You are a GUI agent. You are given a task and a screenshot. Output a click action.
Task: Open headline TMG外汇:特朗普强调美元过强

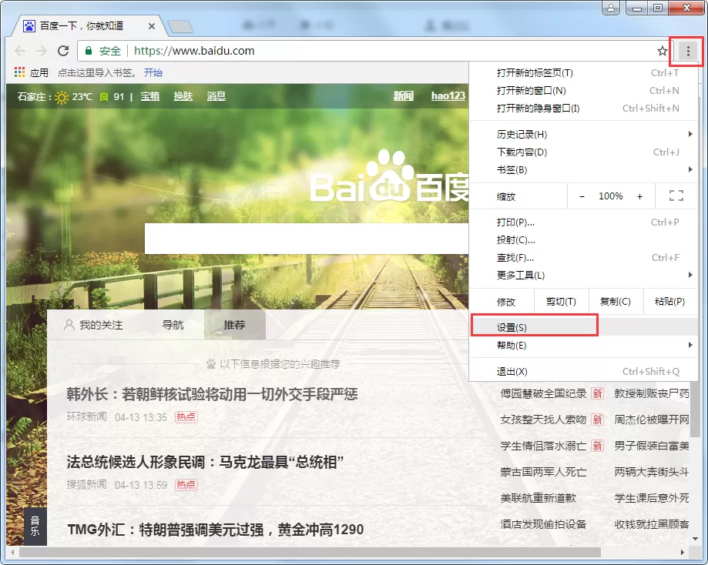[x=216, y=530]
